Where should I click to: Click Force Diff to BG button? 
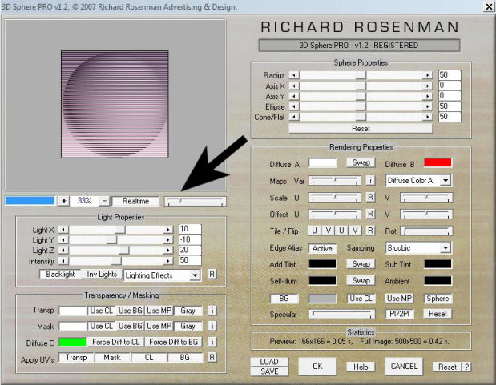click(173, 342)
